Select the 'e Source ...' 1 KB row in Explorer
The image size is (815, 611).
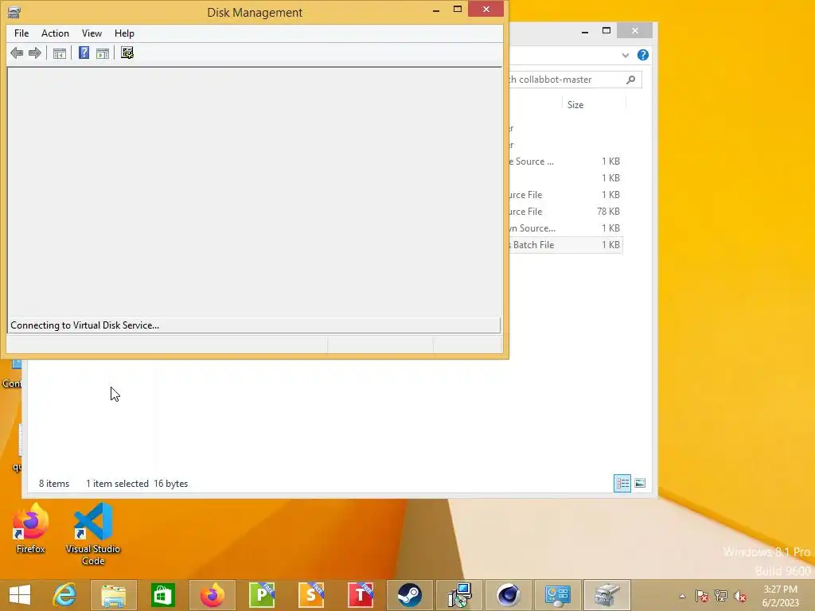(x=566, y=162)
